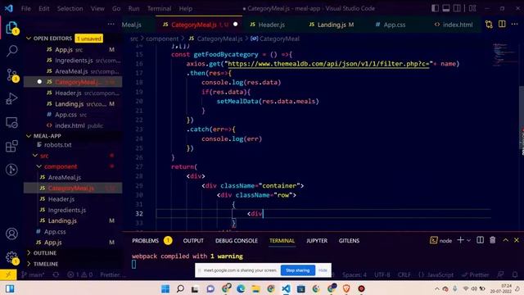Image resolution: width=524 pixels, height=295 pixels.
Task: Open Microsoft Edge from the taskbar
Action: pyautogui.click(x=241, y=288)
